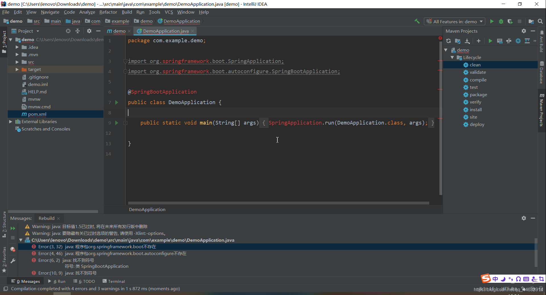Open the Analyze menu
The image size is (546, 295).
[87, 12]
